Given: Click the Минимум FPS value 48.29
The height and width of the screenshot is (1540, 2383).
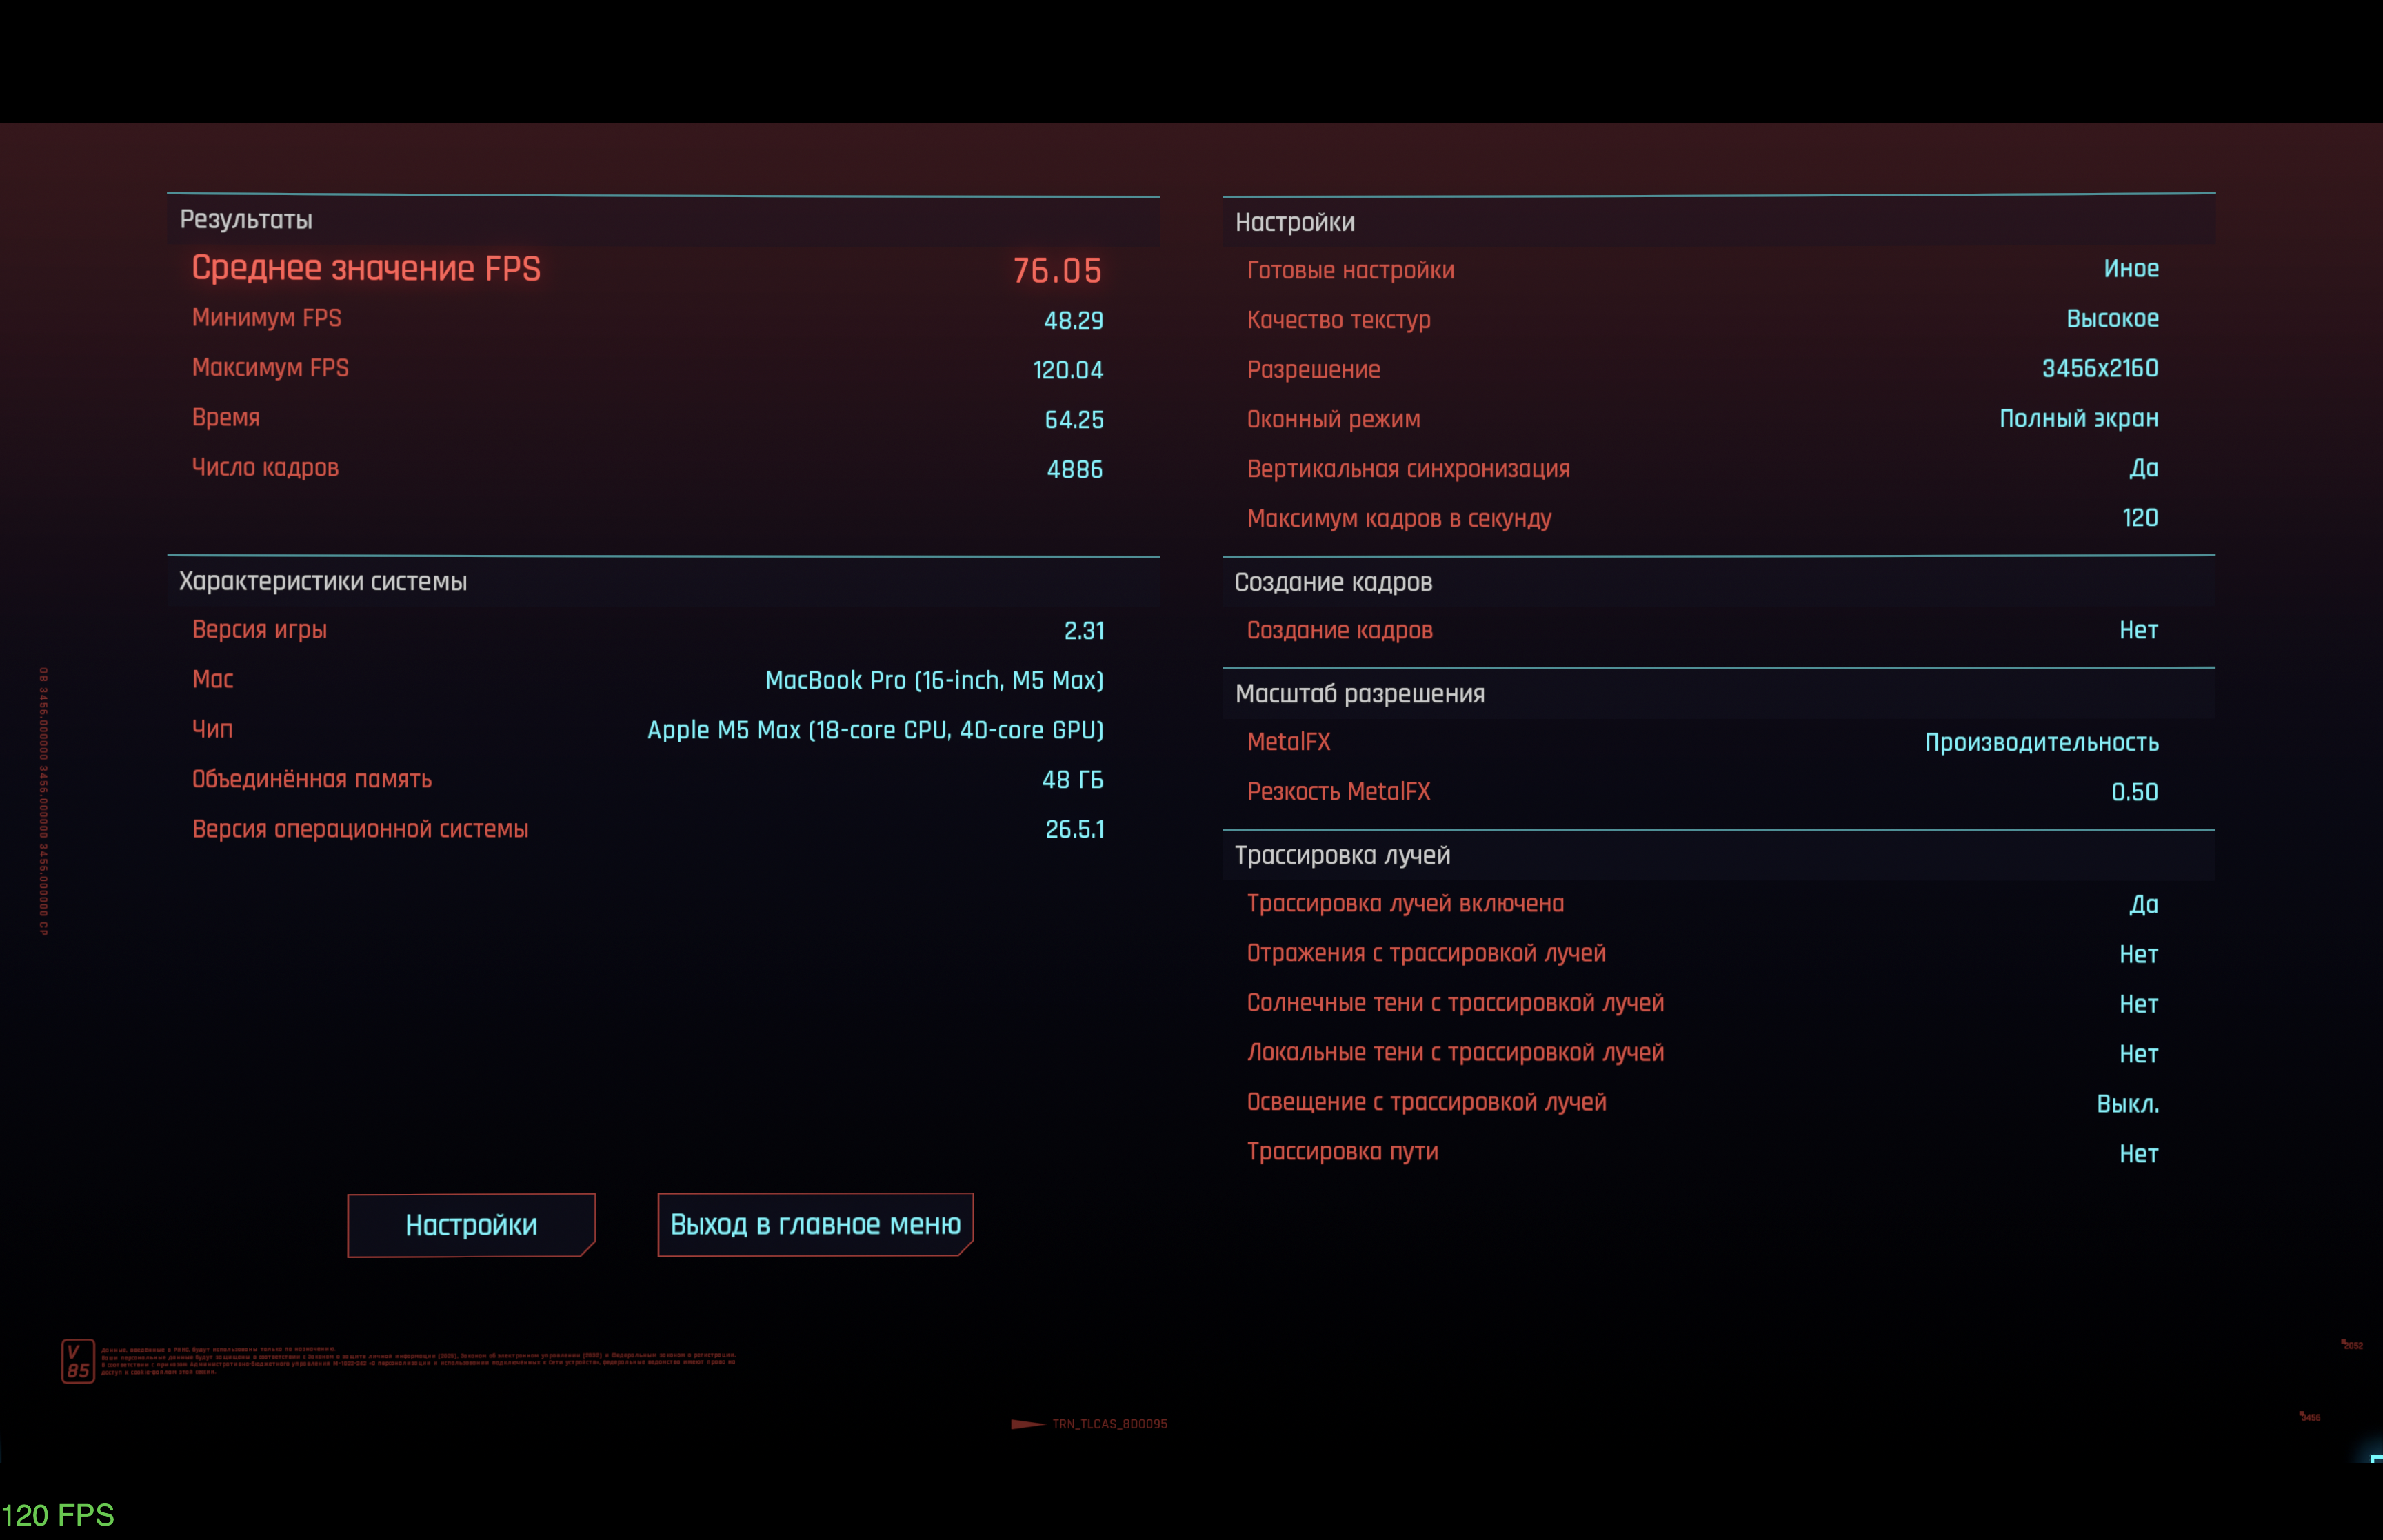Looking at the screenshot, I should coord(1073,320).
